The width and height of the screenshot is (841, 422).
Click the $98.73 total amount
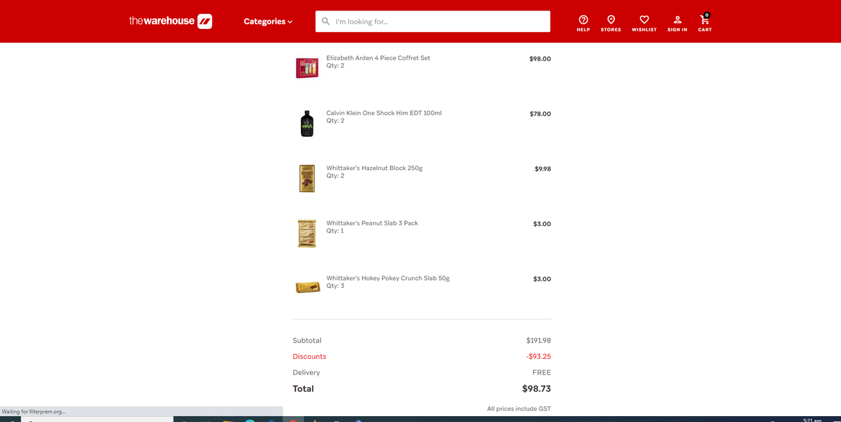point(537,388)
